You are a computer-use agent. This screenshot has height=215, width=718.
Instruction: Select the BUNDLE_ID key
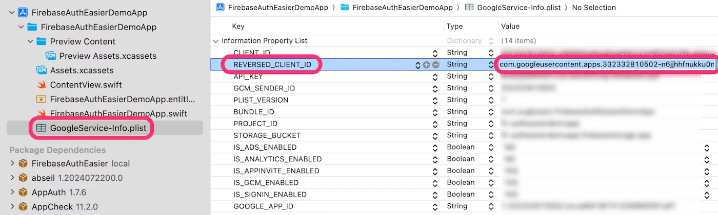(x=254, y=112)
